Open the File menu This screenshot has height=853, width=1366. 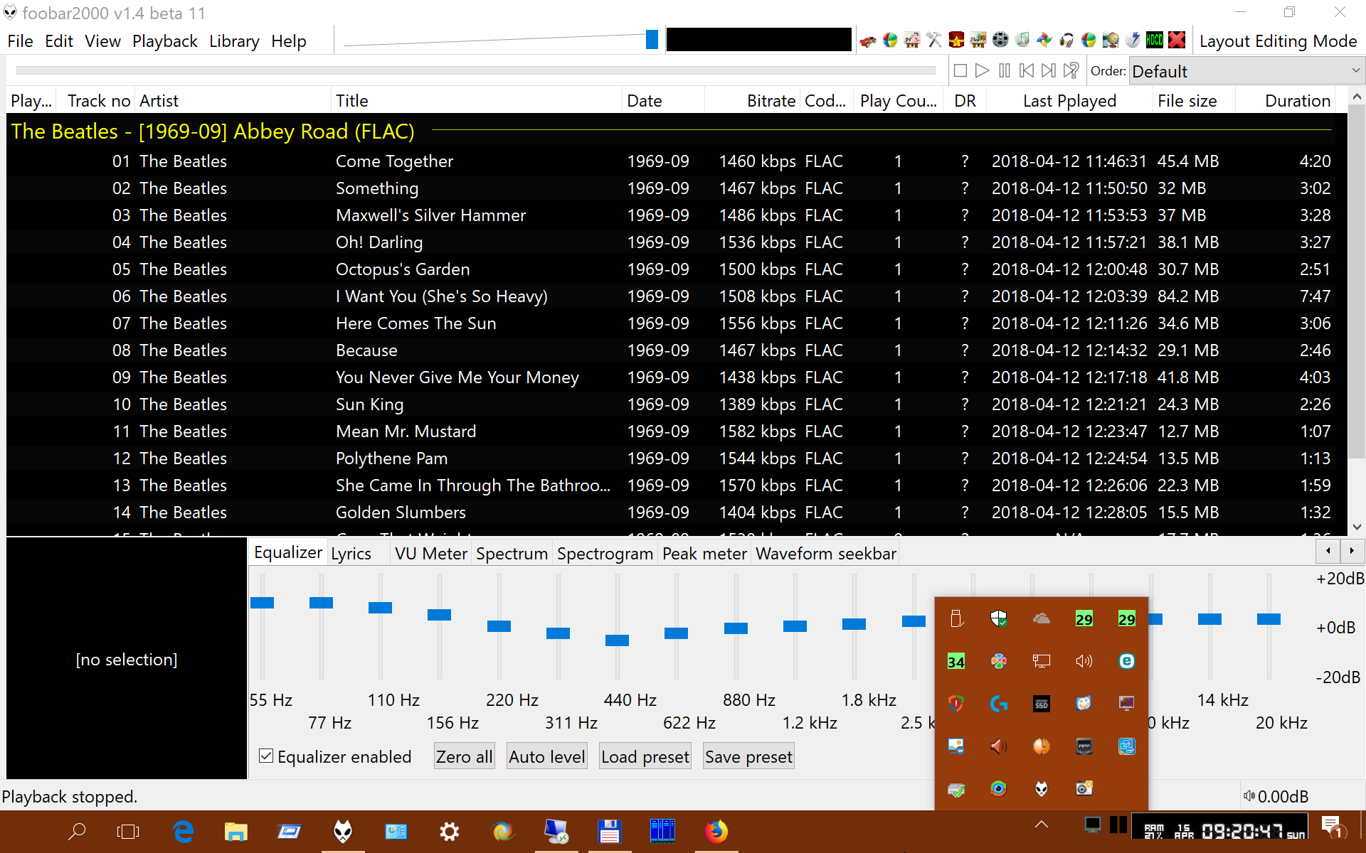click(20, 41)
